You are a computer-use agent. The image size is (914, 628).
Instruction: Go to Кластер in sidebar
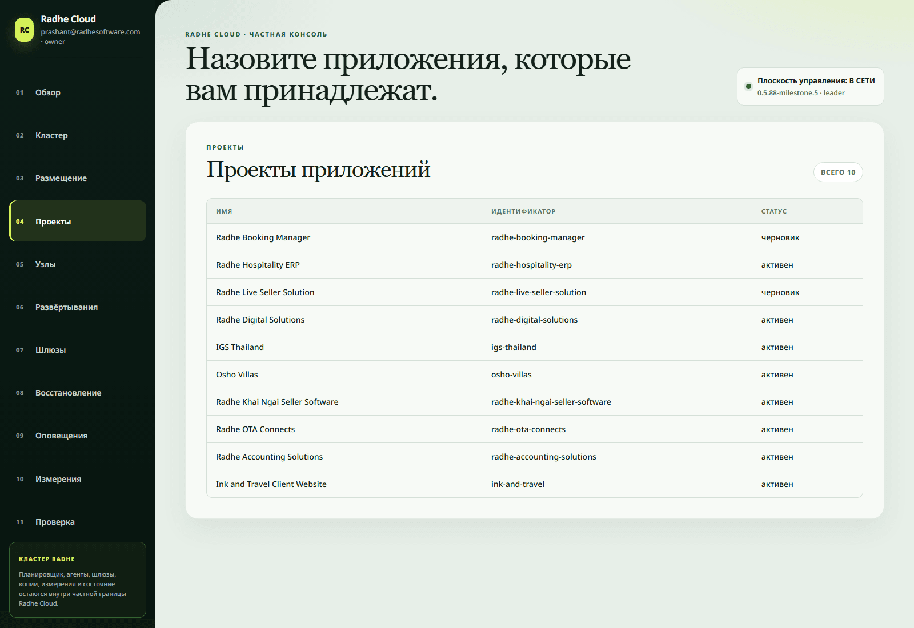click(78, 135)
